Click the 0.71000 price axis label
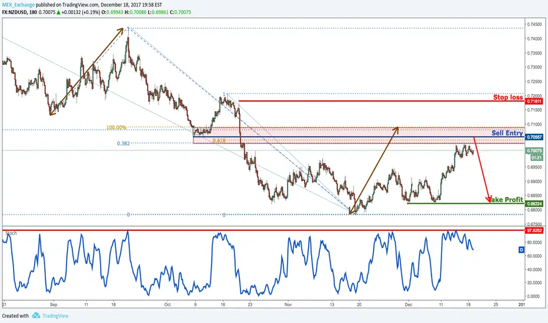The width and height of the screenshot is (548, 323). pyautogui.click(x=534, y=125)
